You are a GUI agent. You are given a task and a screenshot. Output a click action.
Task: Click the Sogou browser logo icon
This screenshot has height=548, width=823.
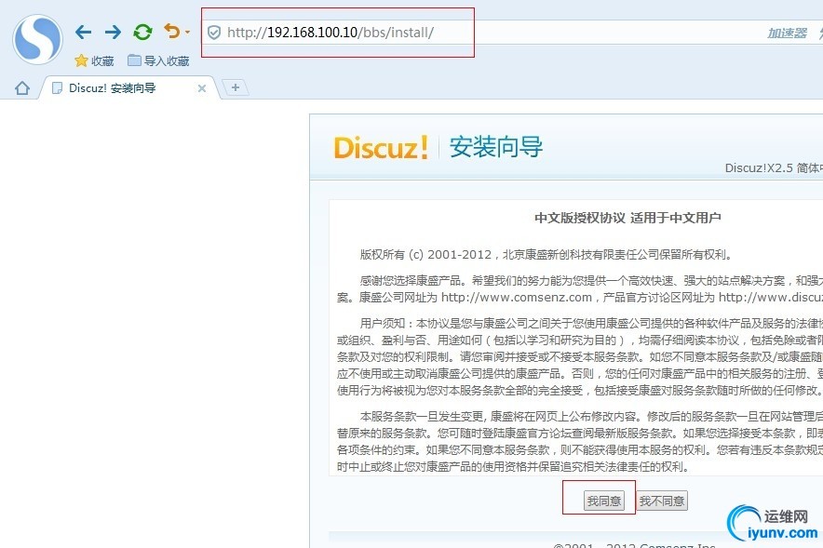coord(37,39)
